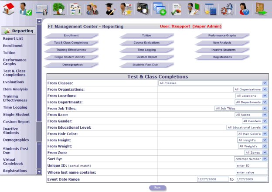Open the gears with magnifier icon
272x192 pixels.
click(x=227, y=9)
